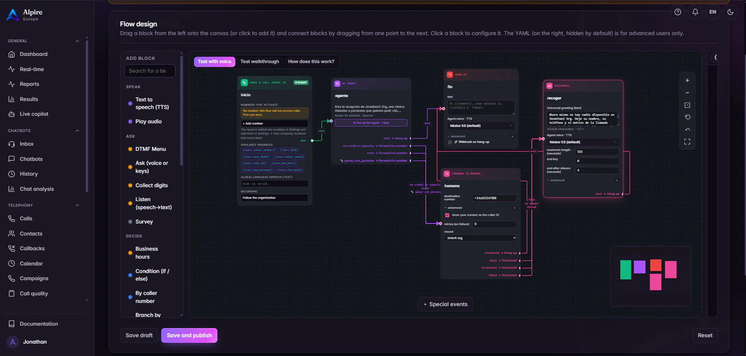This screenshot has width=746, height=356.
Task: Click green block in the minimap
Action: pyautogui.click(x=626, y=270)
